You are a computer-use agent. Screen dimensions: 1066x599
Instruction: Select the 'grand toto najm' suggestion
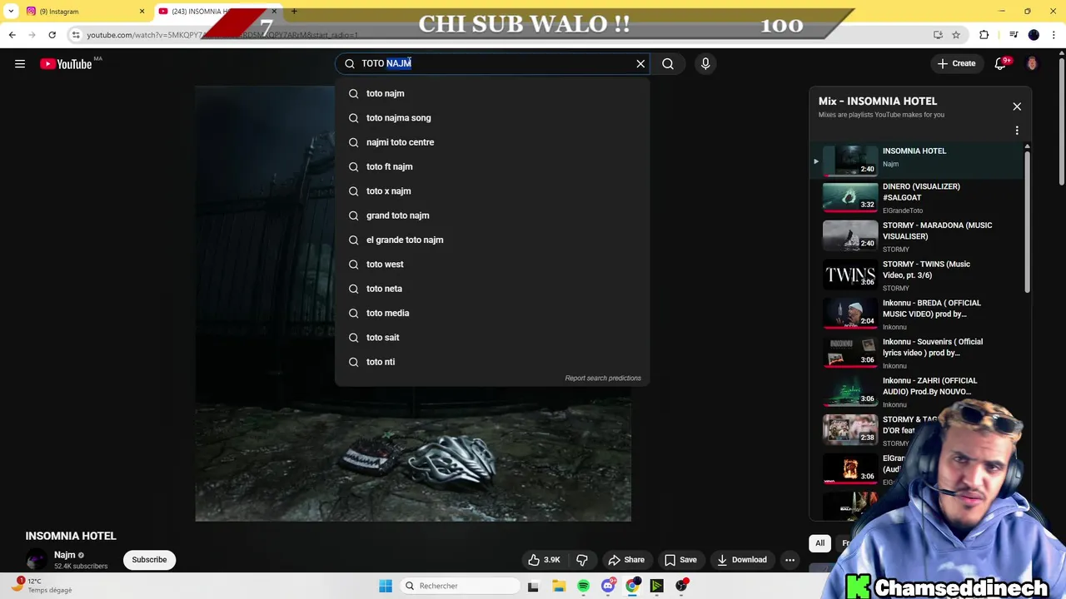[x=491, y=215]
